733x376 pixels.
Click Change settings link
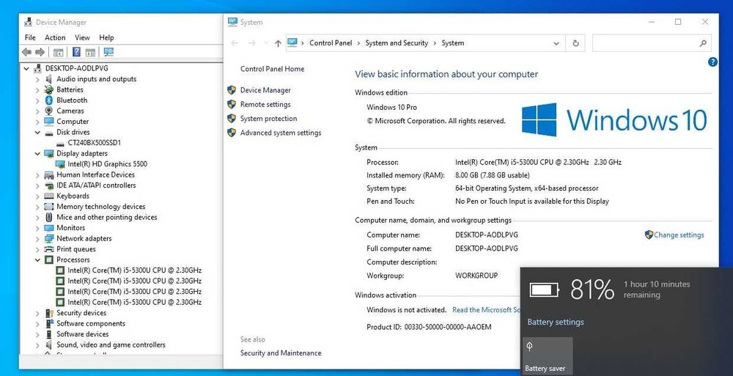679,235
